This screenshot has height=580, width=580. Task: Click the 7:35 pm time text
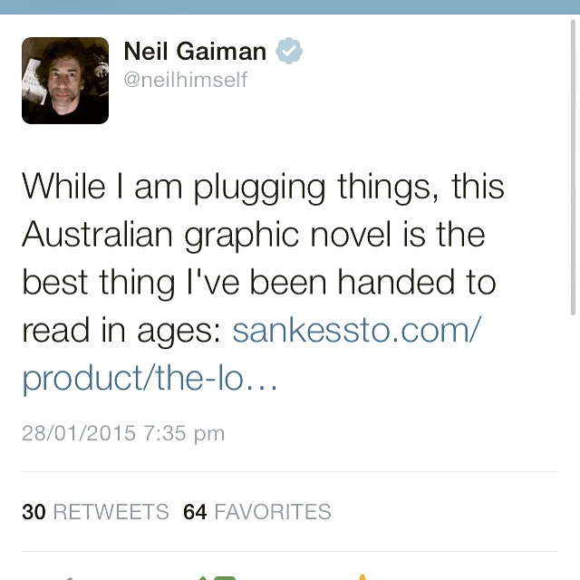(184, 433)
